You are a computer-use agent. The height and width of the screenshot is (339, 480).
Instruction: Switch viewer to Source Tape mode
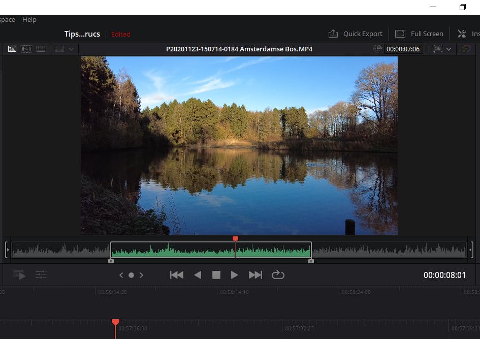pos(26,49)
